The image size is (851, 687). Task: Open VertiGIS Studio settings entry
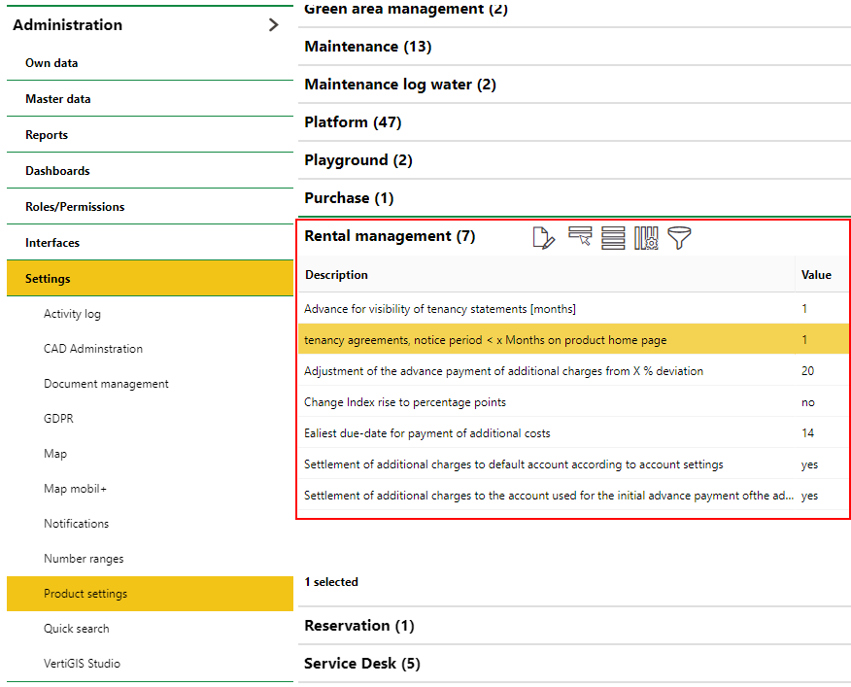82,664
